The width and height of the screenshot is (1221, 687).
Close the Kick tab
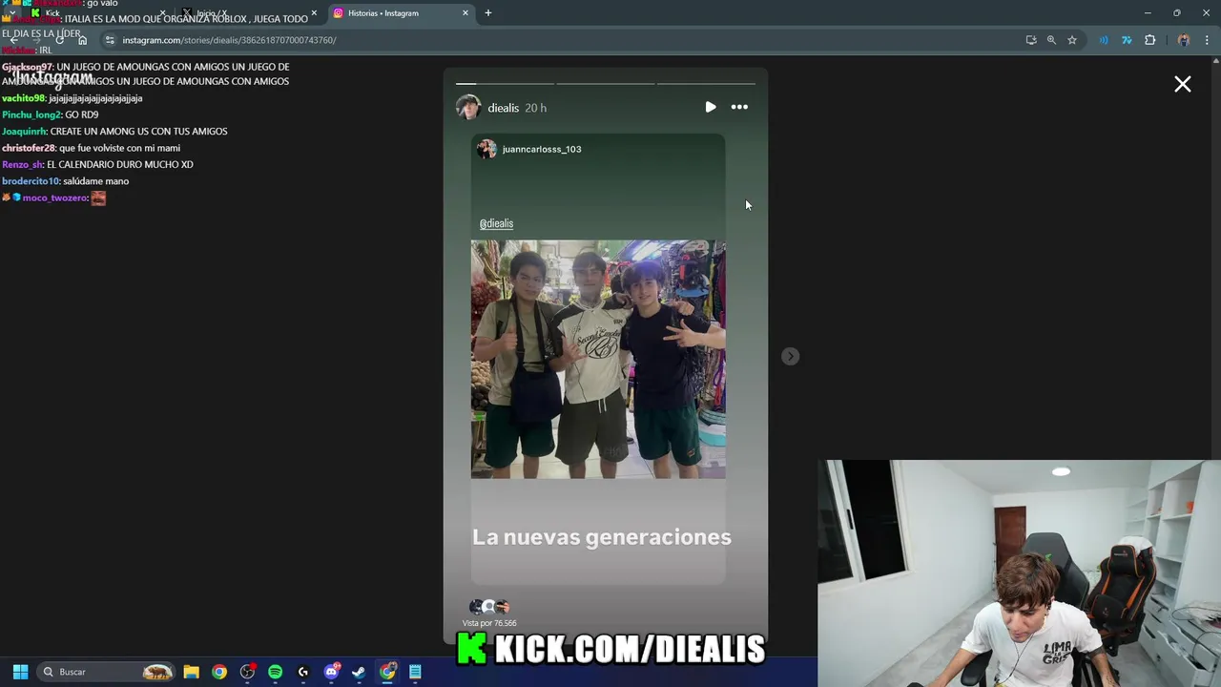[163, 13]
